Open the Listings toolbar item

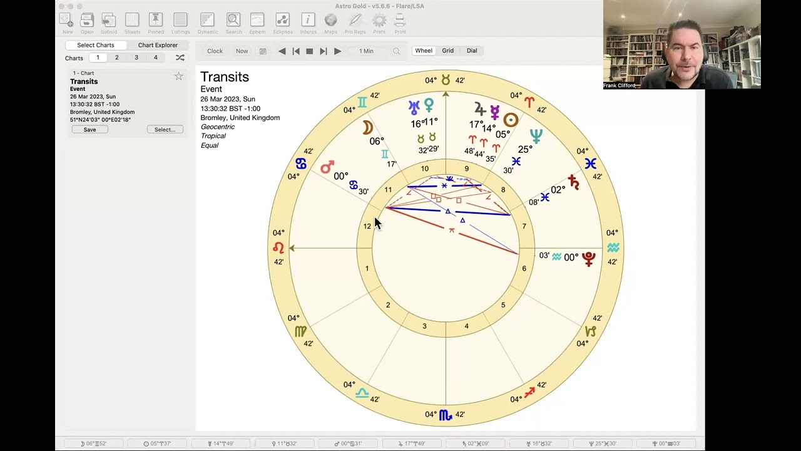tap(180, 23)
